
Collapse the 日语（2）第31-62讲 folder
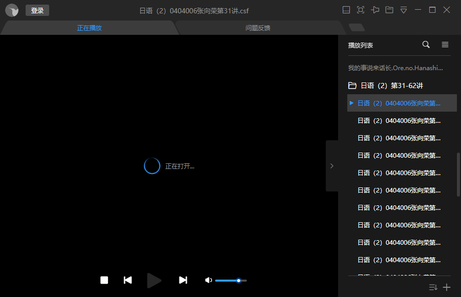pyautogui.click(x=352, y=86)
